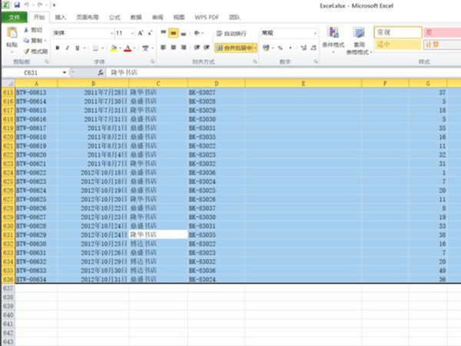Toggle Italic formatting

click(x=67, y=48)
